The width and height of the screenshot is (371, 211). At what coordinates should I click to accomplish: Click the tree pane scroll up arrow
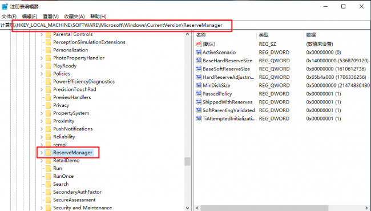[x=187, y=34]
